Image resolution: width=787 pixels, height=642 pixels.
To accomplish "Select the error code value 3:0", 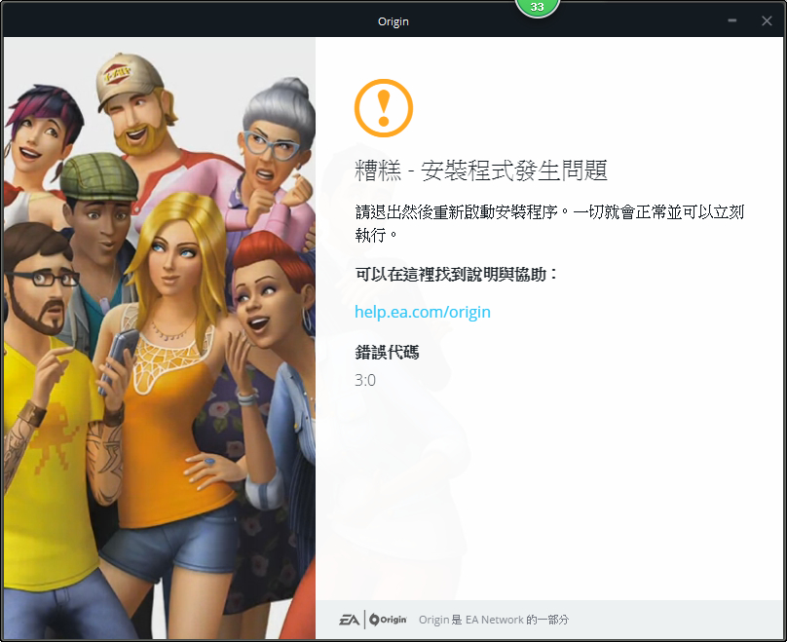I will tap(365, 380).
